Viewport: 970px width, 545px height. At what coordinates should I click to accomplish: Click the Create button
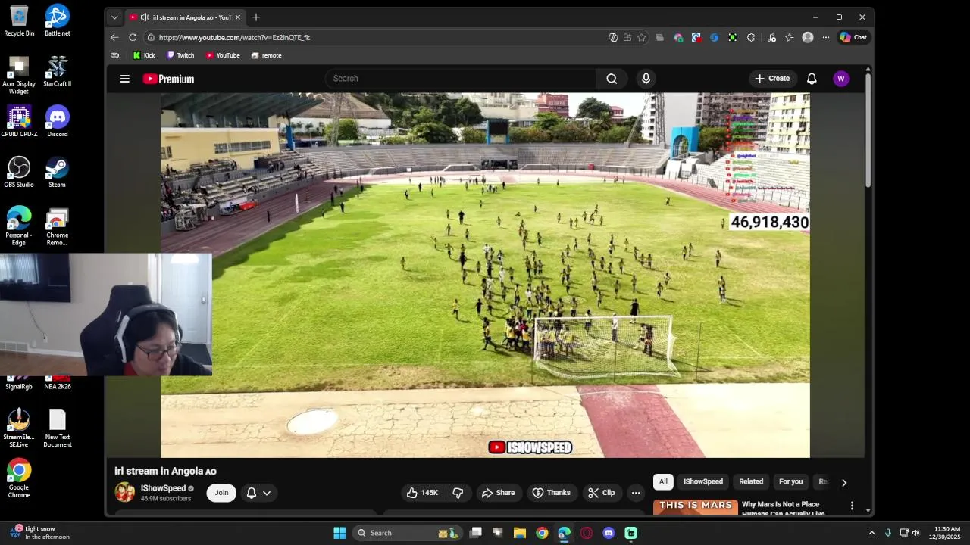(772, 79)
